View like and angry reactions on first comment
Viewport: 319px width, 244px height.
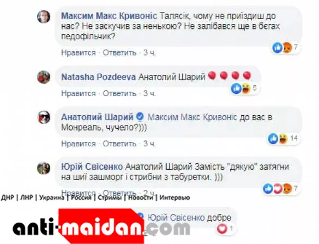click(285, 47)
